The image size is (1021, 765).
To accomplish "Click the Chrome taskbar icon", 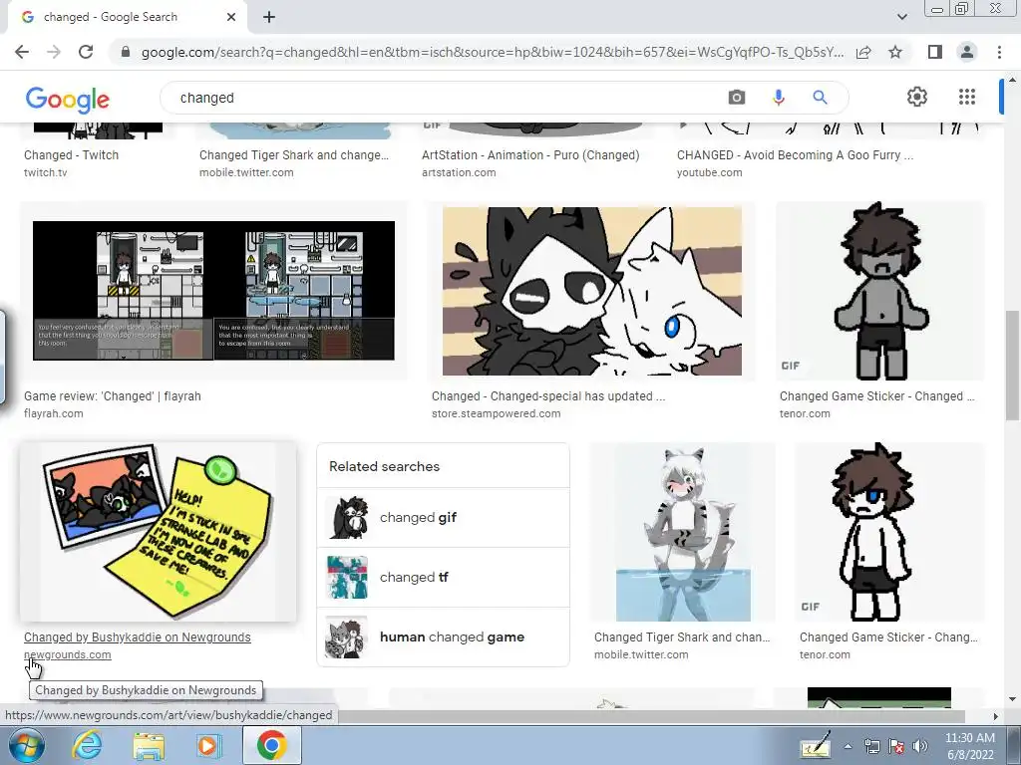I will click(271, 745).
